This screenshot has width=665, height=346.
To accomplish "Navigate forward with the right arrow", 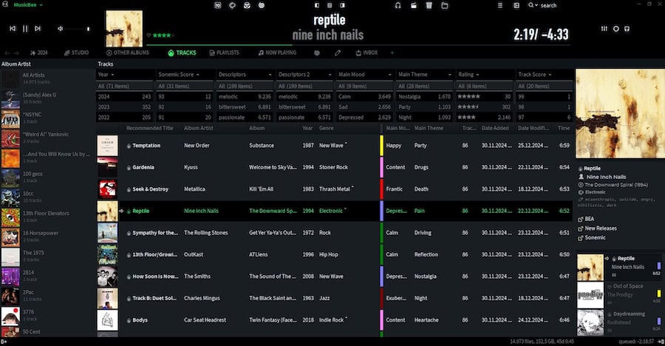I will (16, 53).
